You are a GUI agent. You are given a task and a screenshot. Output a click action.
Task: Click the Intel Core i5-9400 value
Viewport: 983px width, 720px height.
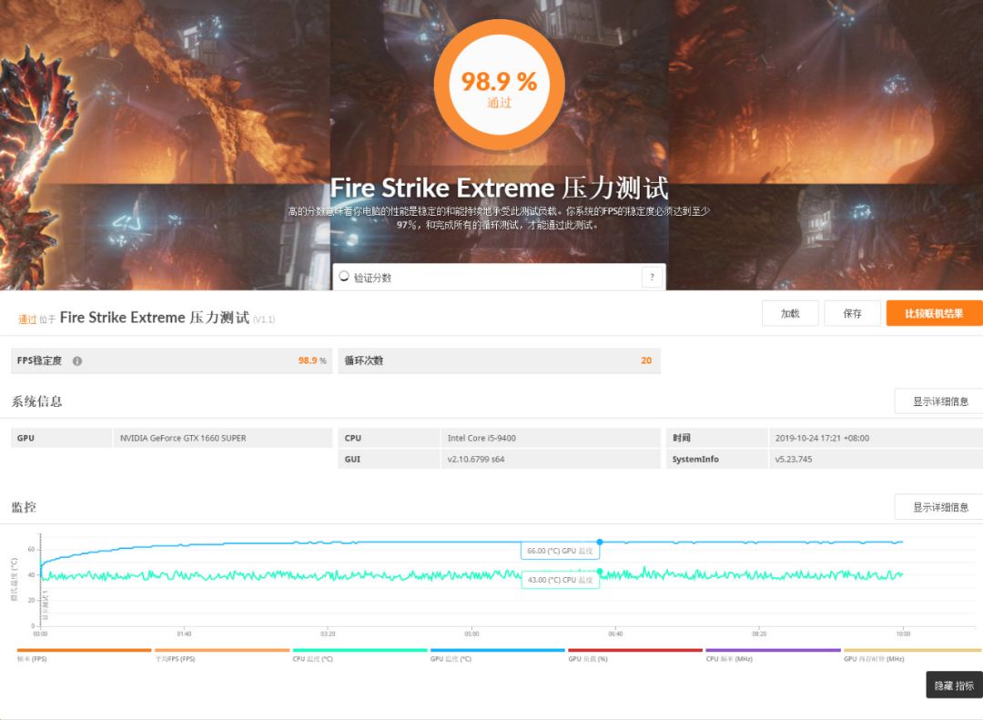point(481,438)
